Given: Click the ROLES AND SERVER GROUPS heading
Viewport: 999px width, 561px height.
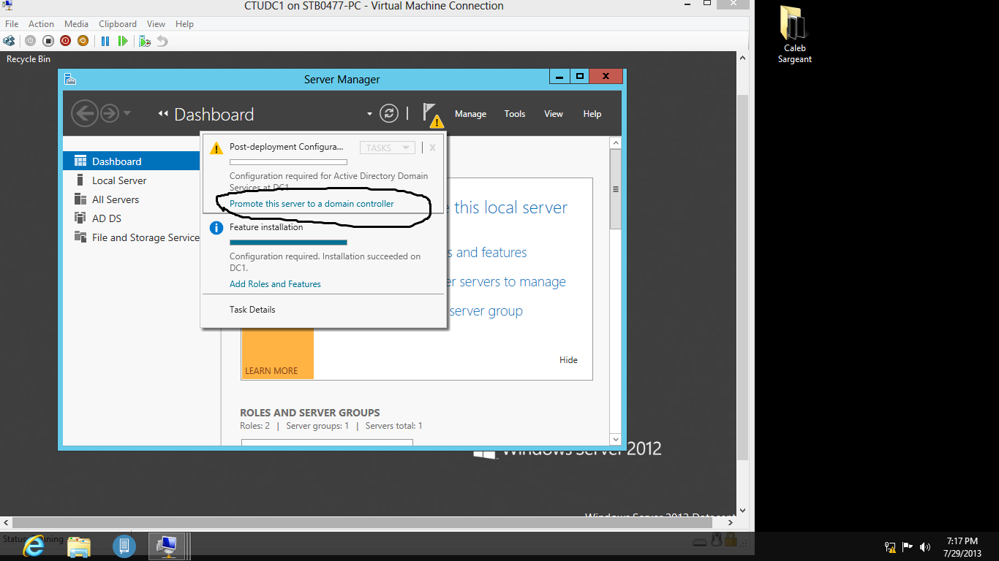Looking at the screenshot, I should point(310,413).
